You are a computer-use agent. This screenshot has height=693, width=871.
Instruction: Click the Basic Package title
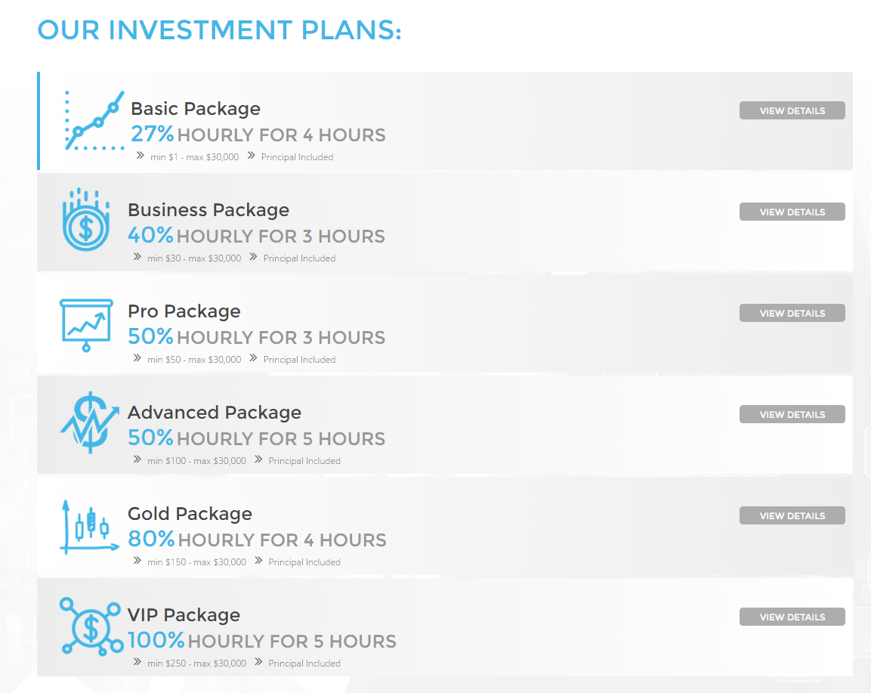(196, 109)
